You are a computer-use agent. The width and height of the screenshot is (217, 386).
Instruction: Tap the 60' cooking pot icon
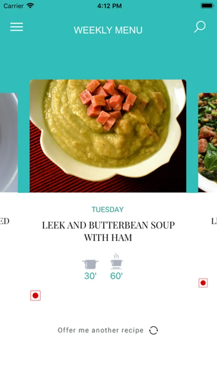[116, 262]
